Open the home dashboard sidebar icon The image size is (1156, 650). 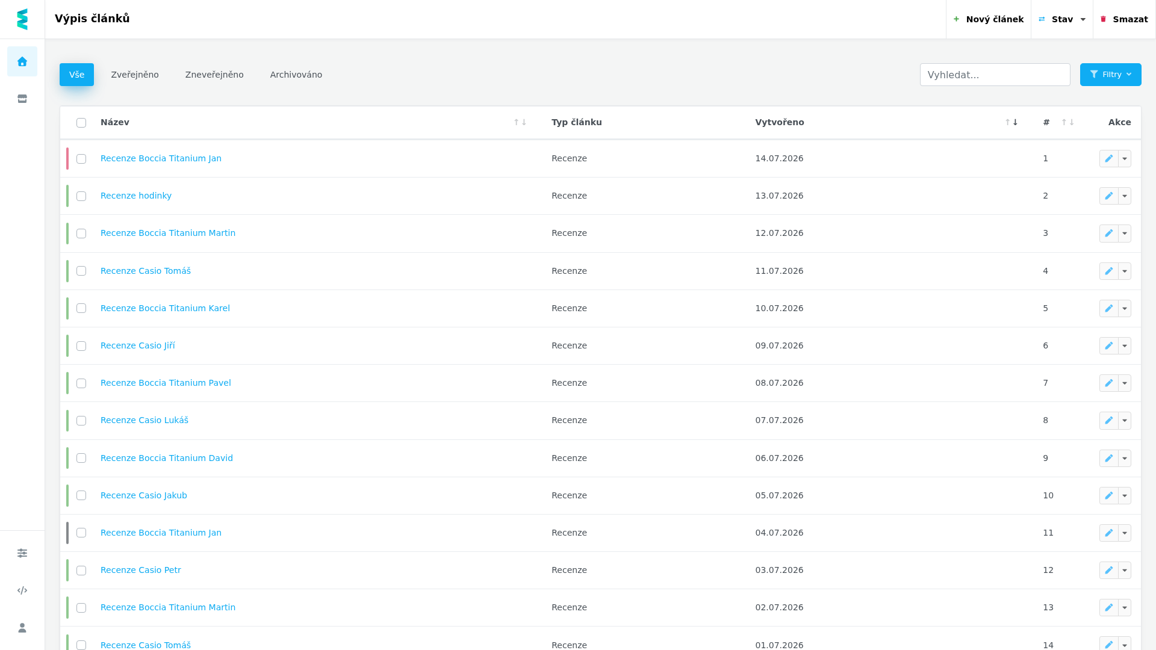coord(22,61)
